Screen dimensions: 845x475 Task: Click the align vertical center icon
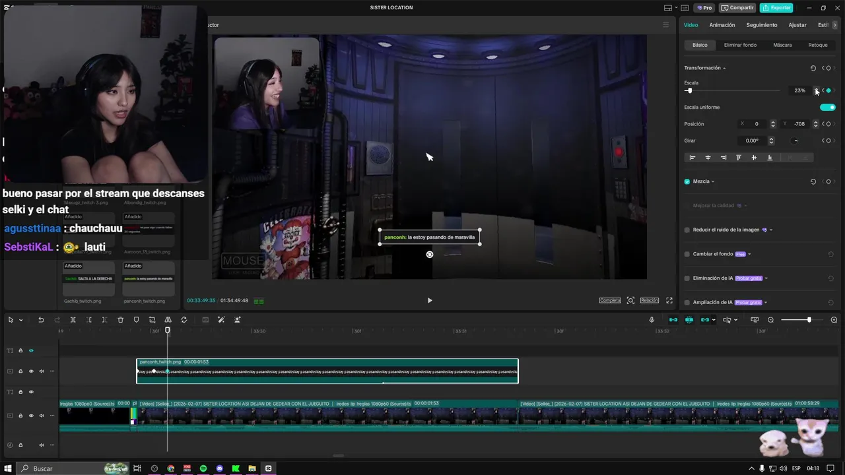pyautogui.click(x=754, y=158)
